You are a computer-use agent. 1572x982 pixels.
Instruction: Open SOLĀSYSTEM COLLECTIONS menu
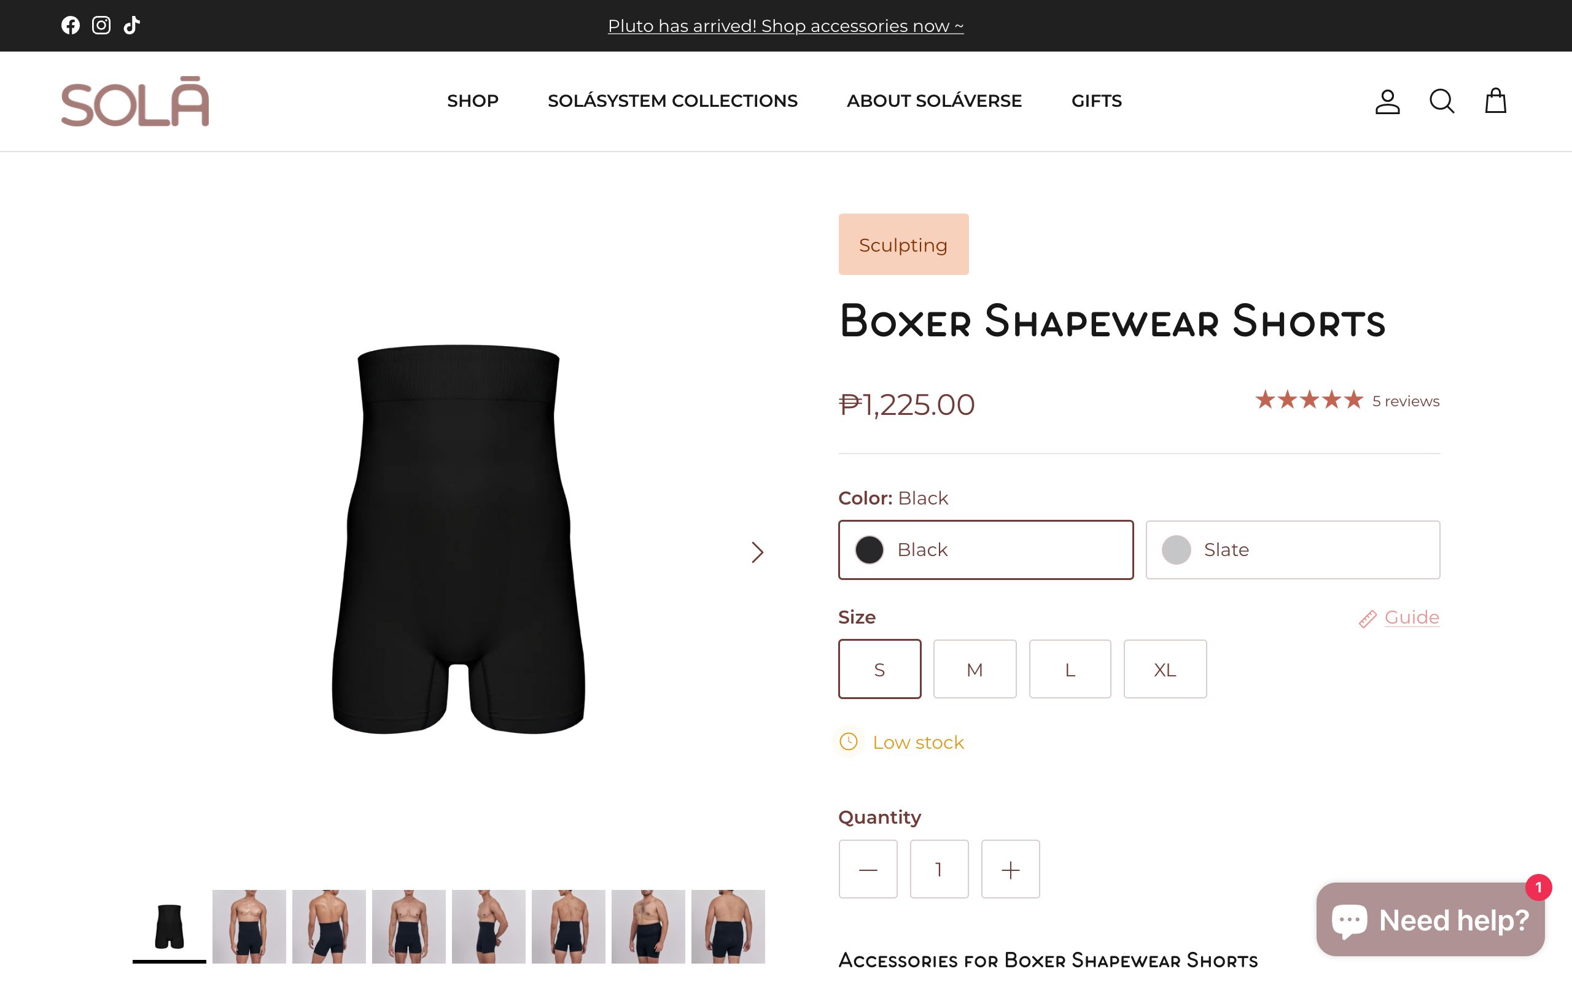click(672, 101)
